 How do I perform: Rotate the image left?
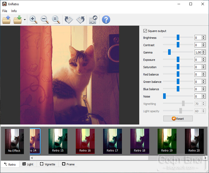point(80,20)
